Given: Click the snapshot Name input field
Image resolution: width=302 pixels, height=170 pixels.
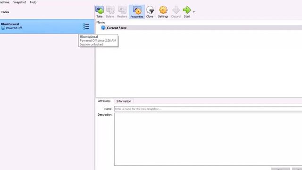Looking at the screenshot, I should tap(208, 109).
